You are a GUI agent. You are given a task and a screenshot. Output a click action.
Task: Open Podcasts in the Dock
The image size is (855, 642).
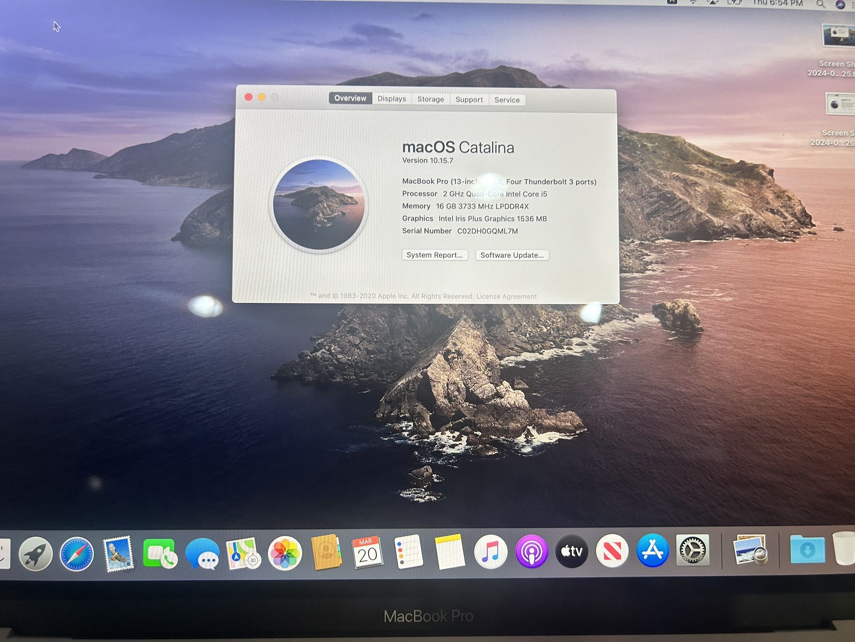pos(532,552)
